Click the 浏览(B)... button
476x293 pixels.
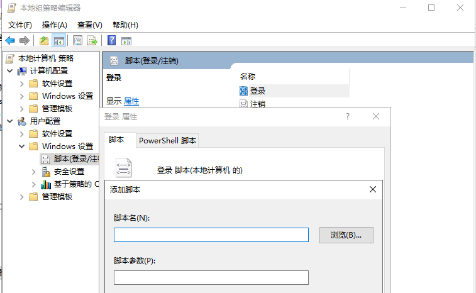pos(346,235)
